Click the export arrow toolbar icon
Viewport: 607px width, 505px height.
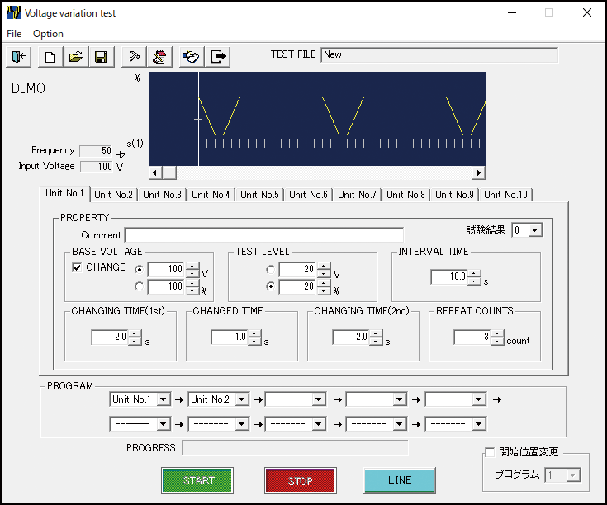(217, 57)
